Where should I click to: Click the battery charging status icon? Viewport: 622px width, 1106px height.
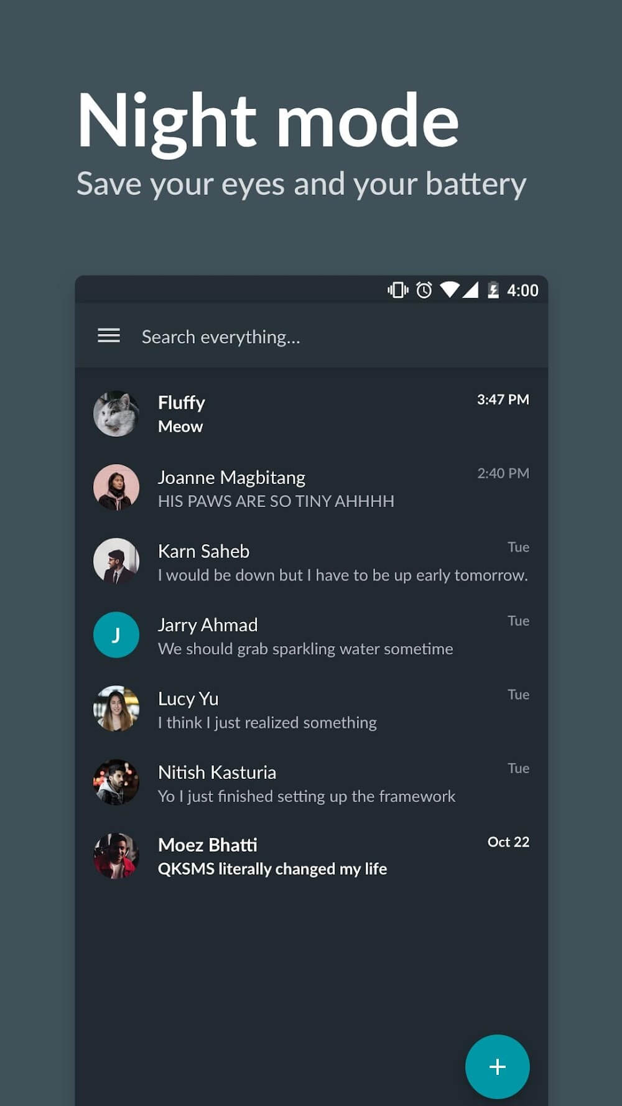(493, 290)
